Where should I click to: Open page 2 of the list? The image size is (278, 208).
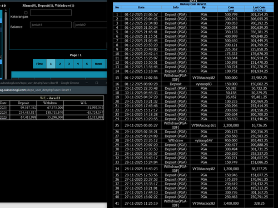[60, 64]
